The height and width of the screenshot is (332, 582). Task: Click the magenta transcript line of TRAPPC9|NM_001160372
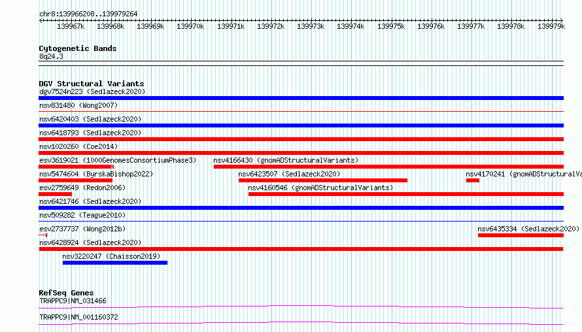pyautogui.click(x=301, y=323)
